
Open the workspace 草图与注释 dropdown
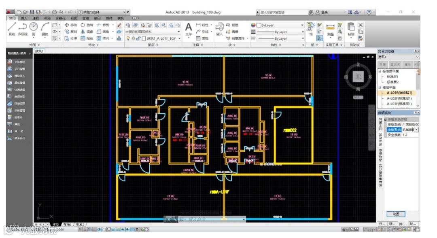pos(124,12)
